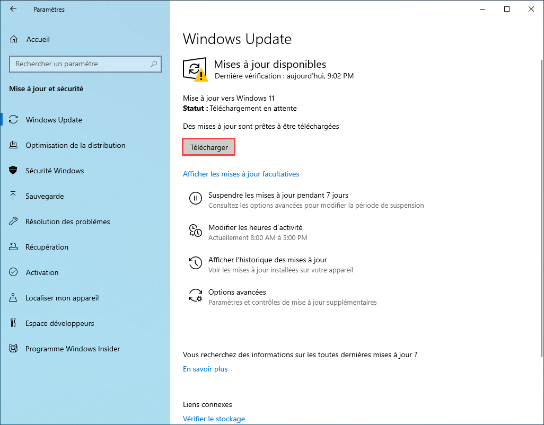Viewport: 544px width, 425px height.
Task: Open the Accueil home page
Action: pos(38,39)
